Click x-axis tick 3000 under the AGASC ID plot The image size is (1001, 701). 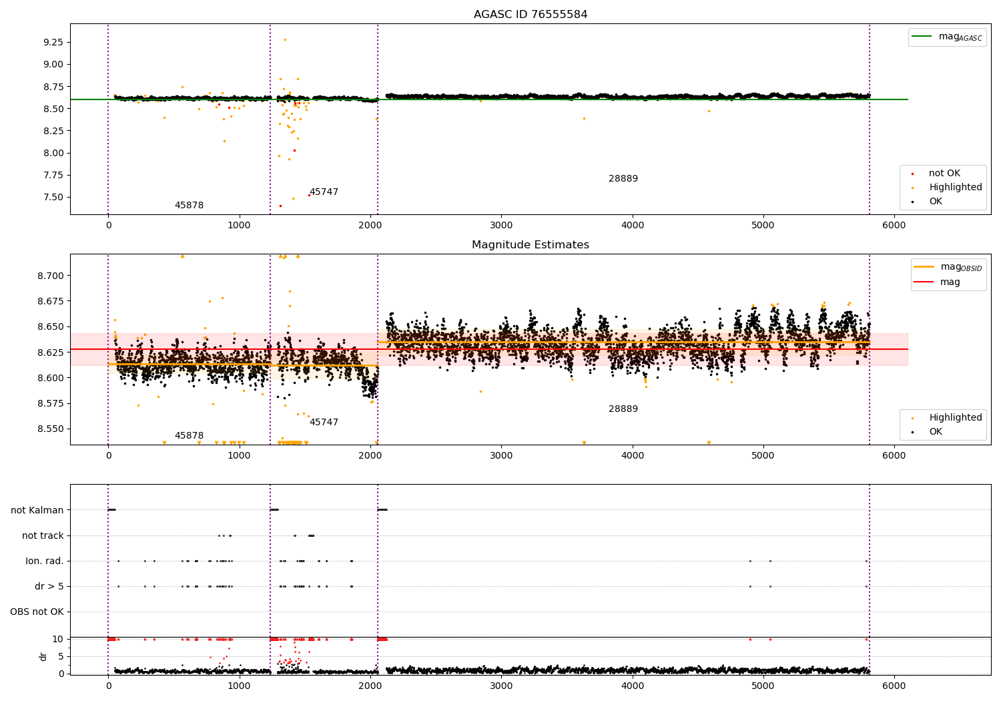(501, 226)
